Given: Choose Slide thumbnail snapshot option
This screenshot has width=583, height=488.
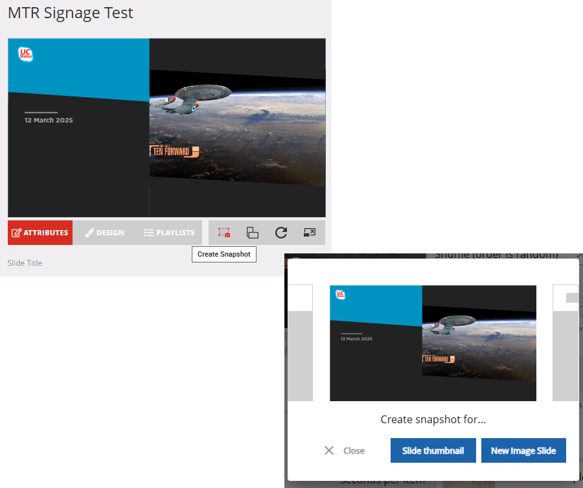Looking at the screenshot, I should point(433,450).
